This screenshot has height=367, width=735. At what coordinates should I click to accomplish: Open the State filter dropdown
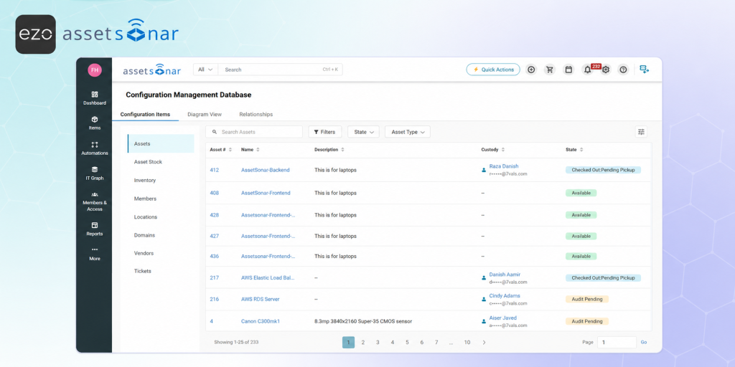tap(363, 132)
